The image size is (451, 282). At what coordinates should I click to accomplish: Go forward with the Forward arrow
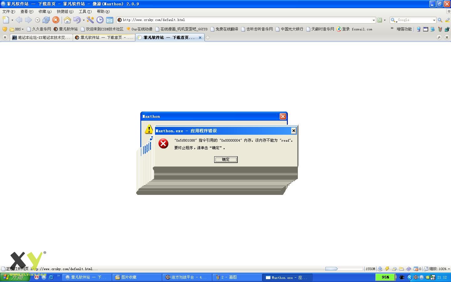(28, 20)
